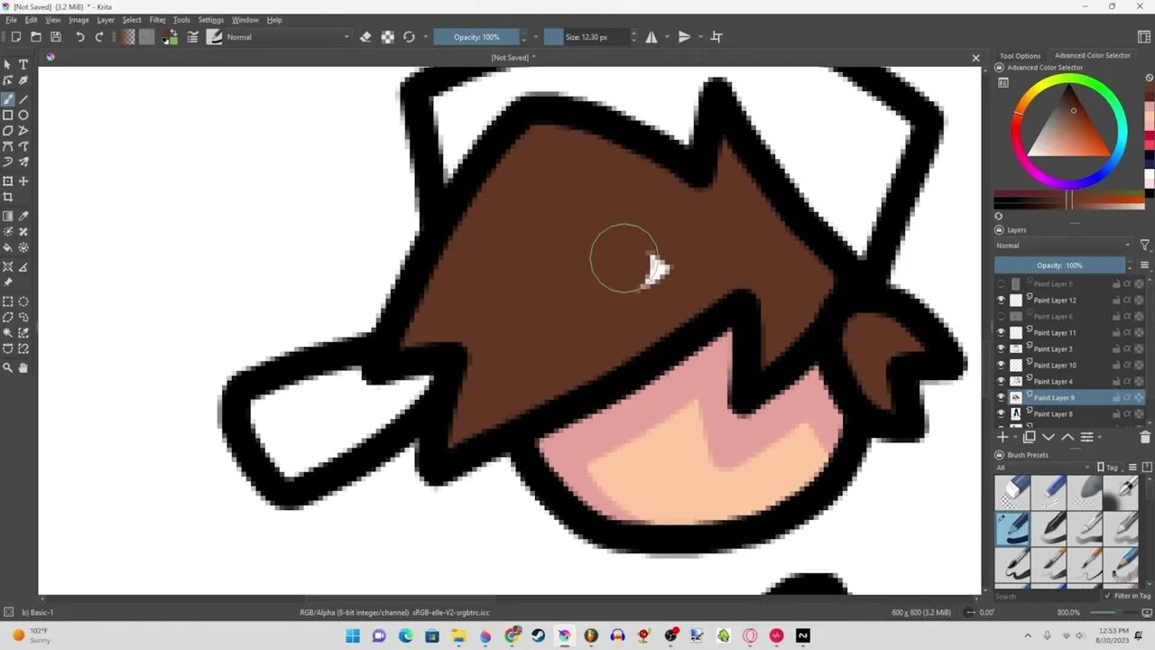Delete the layer with trash icon
1155x650 pixels.
tap(1145, 437)
